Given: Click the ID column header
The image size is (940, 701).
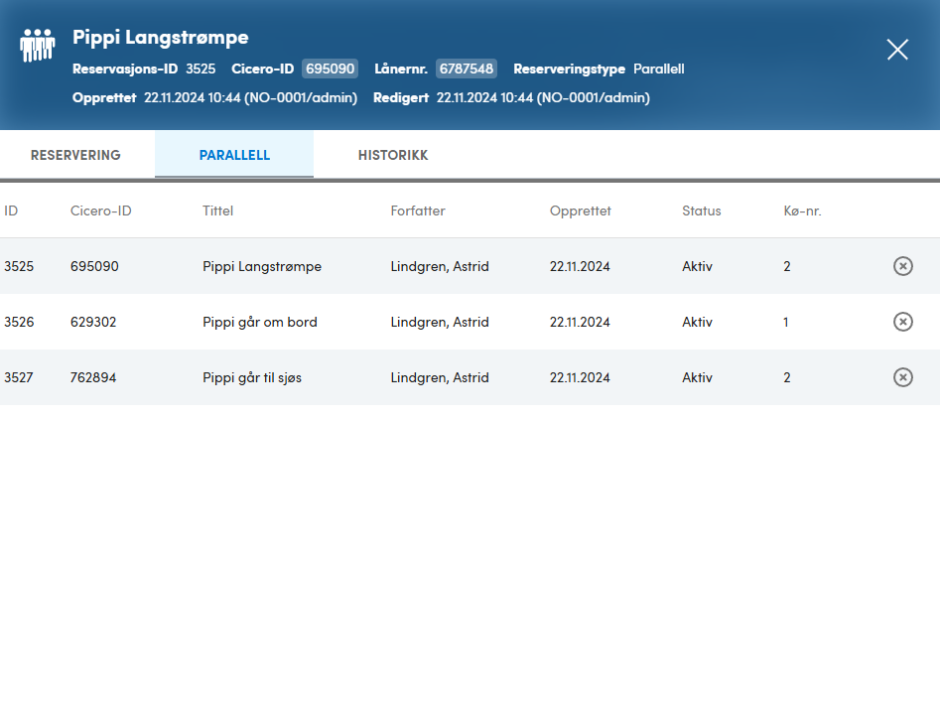Looking at the screenshot, I should point(11,211).
